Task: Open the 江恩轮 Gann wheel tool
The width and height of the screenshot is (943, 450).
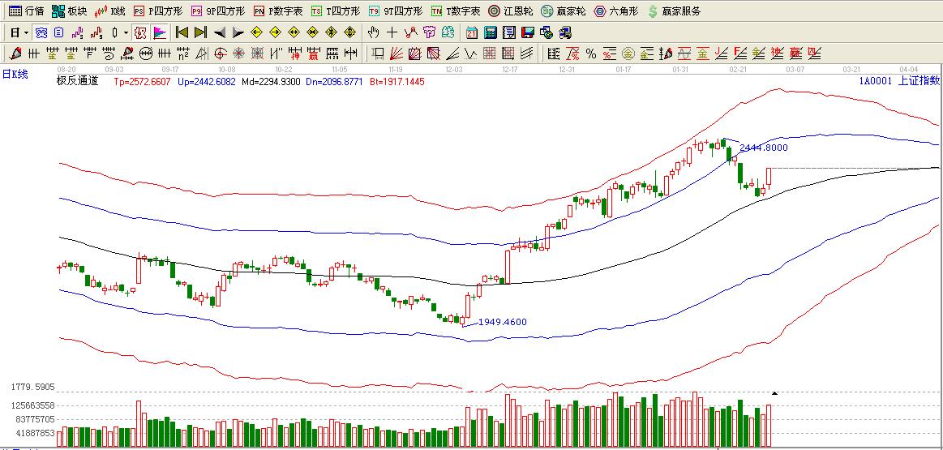Action: [509, 11]
